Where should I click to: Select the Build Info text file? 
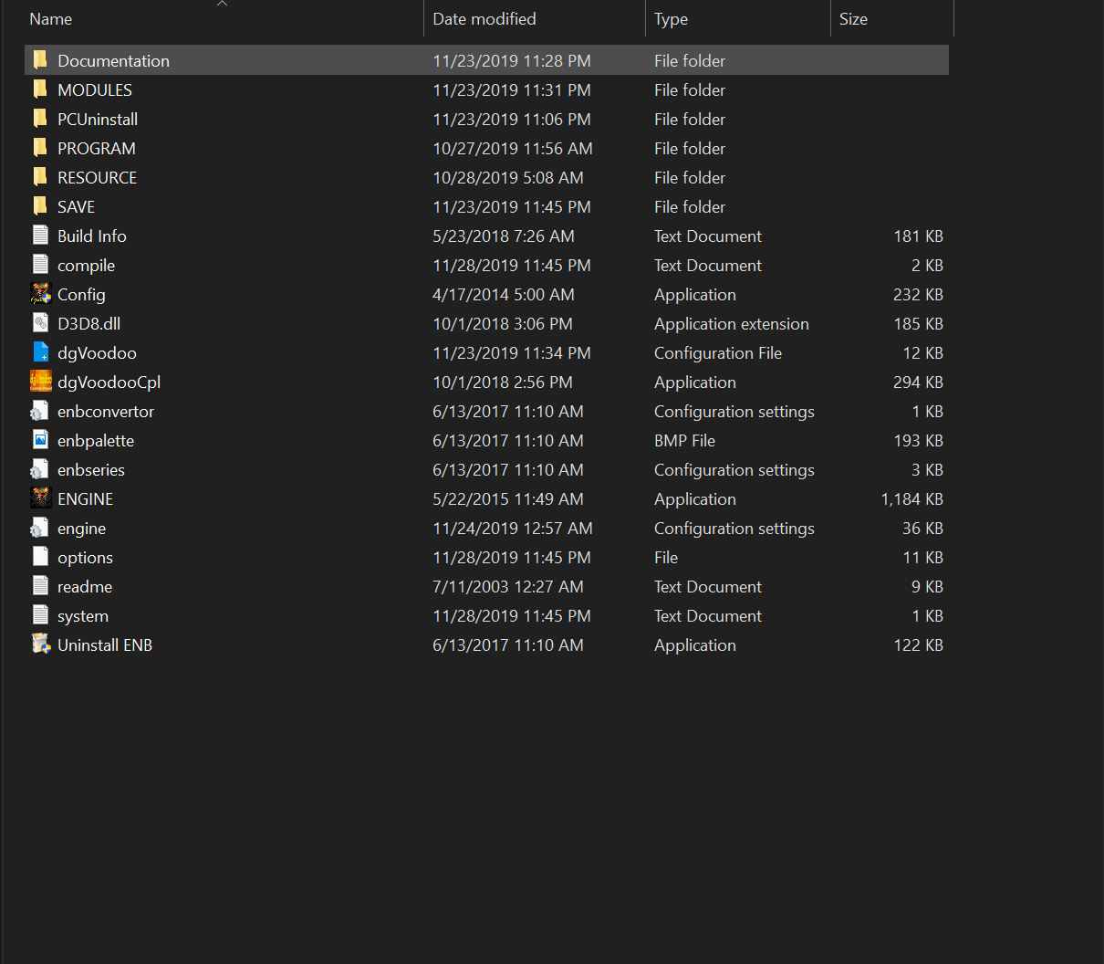coord(92,236)
